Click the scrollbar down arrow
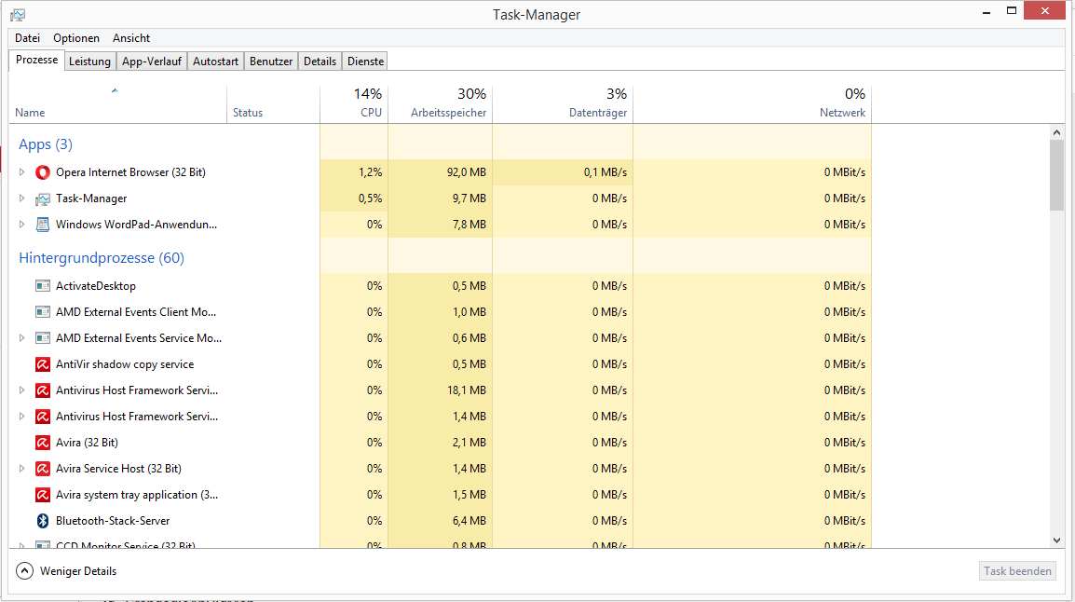1075x602 pixels. pos(1056,540)
